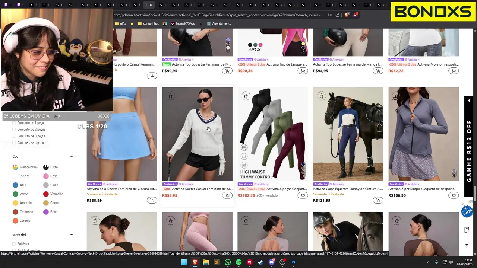Open the comprinhas bookmark folder
The width and height of the screenshot is (477, 268).
pos(148,23)
